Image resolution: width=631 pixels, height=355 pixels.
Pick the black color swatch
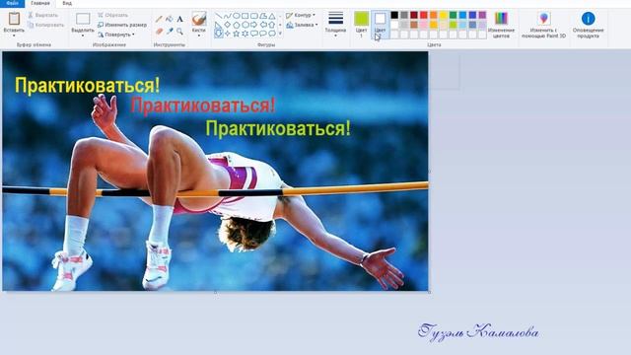[x=394, y=15]
